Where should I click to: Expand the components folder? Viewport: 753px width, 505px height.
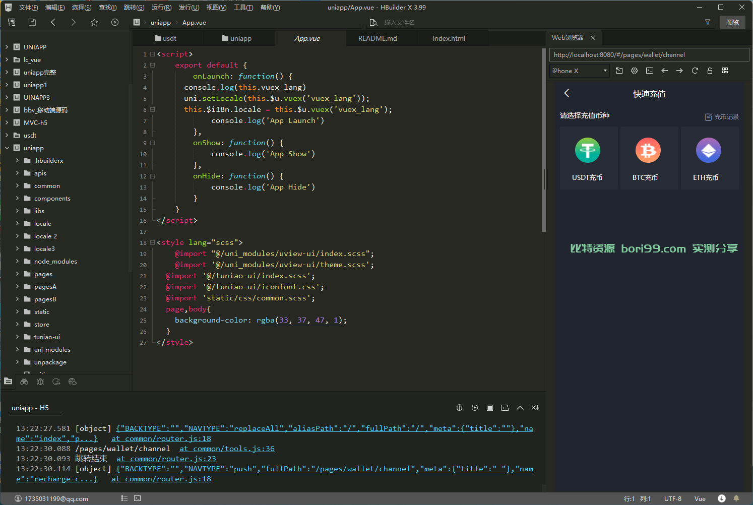pos(17,199)
